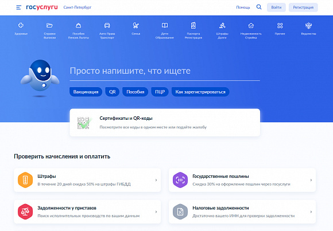Click the Войти button
Viewport: 333px width, 231px height.
click(276, 7)
